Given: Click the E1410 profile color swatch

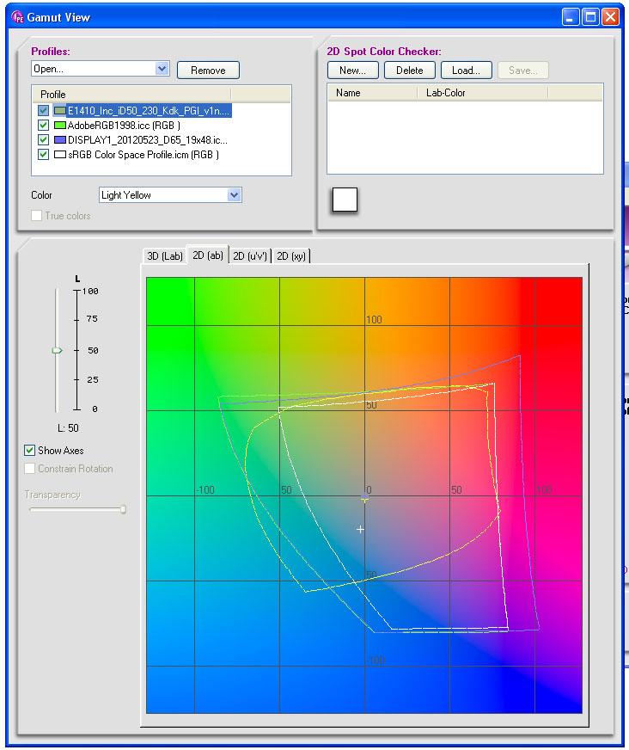Looking at the screenshot, I should pos(60,110).
